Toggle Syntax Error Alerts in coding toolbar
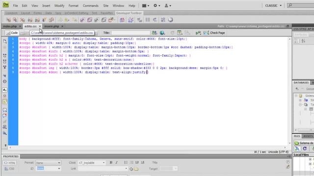Screen dimensions: 314x176 5,102
